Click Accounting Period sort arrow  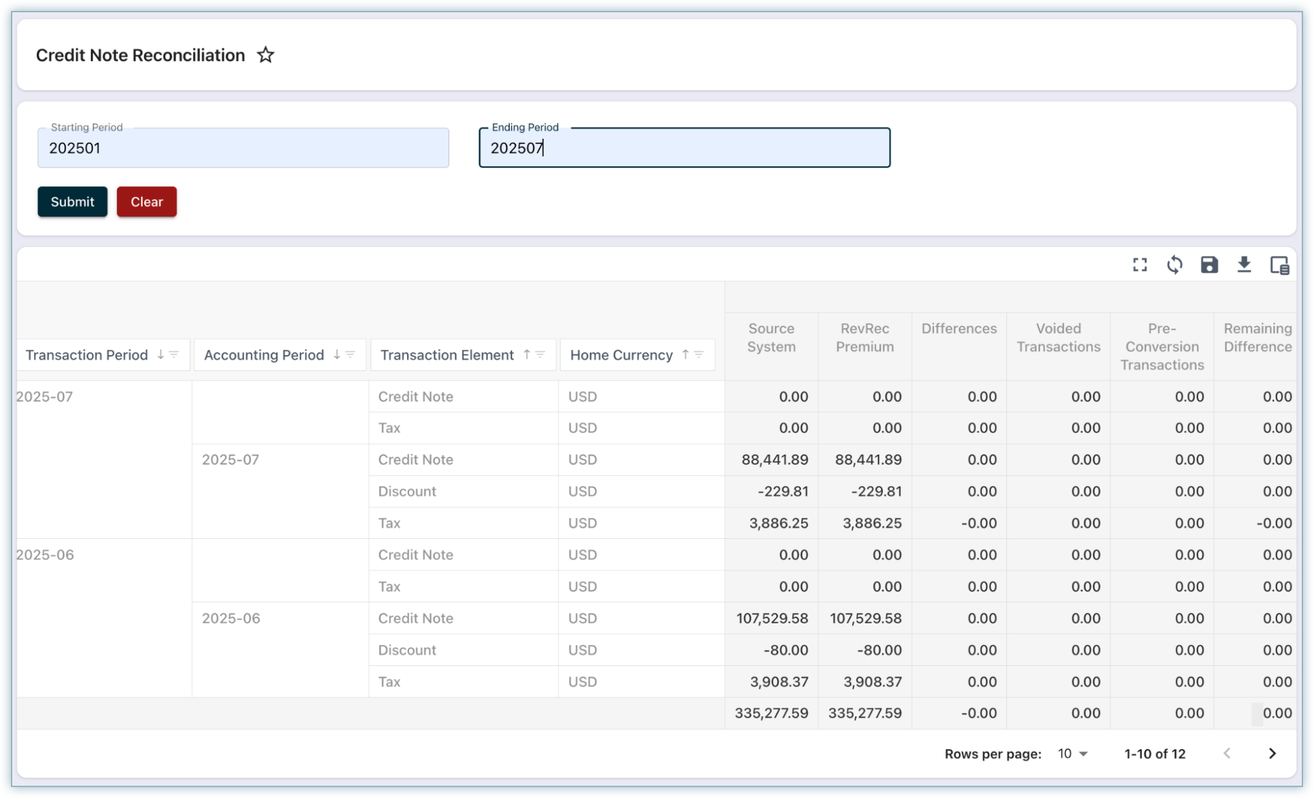[337, 355]
